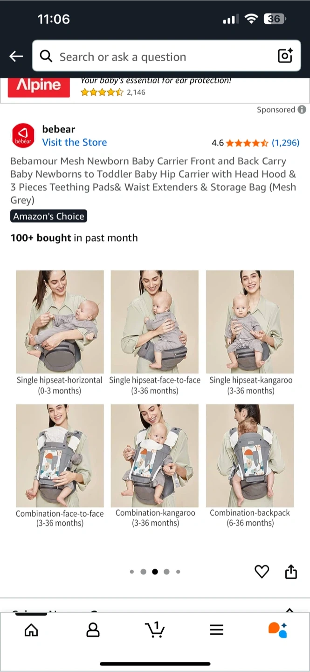The width and height of the screenshot is (310, 672).
Task: Tap the Amazon's Choice badge
Action: (x=49, y=216)
